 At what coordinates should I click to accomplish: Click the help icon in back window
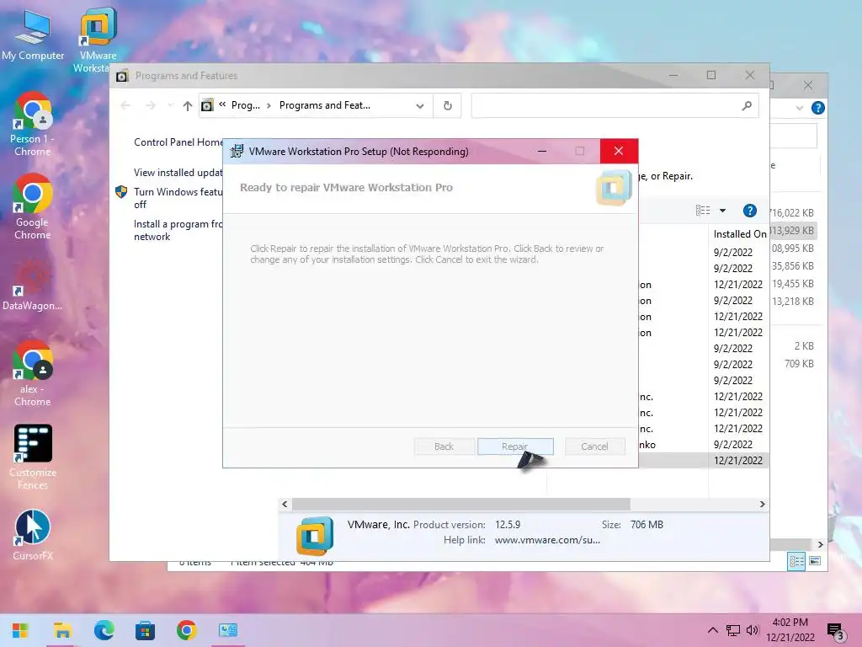pos(818,108)
